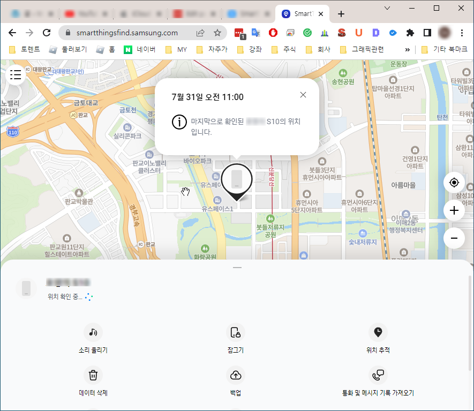Select 데이터 삭제 to erase data
The width and height of the screenshot is (474, 411).
click(93, 382)
